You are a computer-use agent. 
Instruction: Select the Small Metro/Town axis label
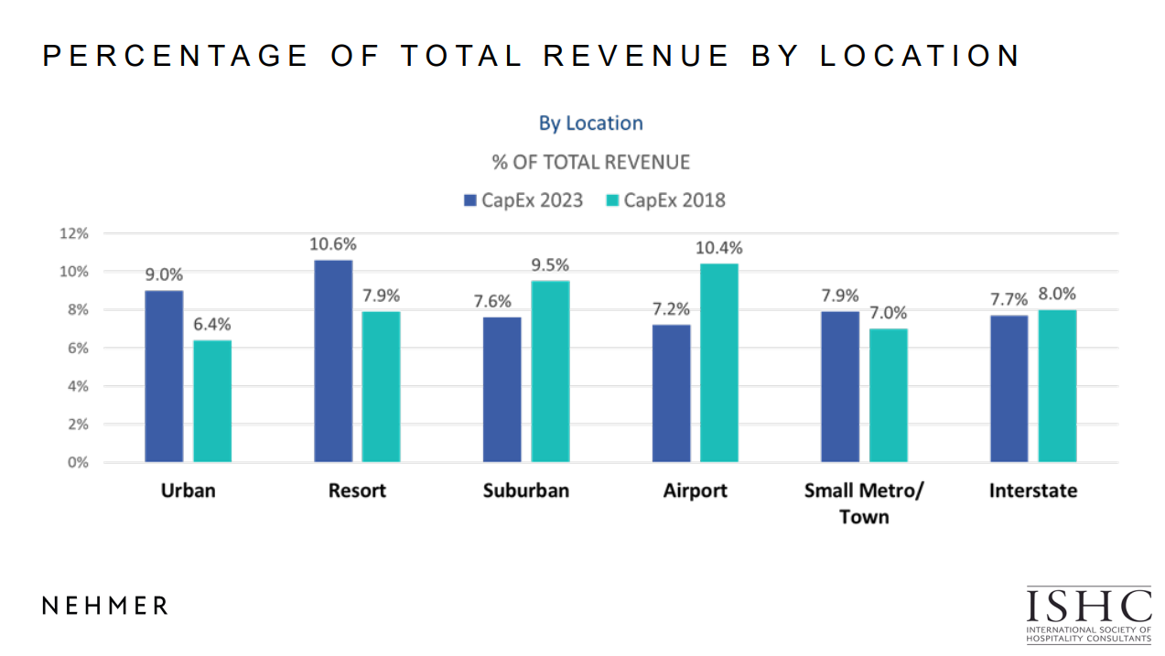click(864, 502)
